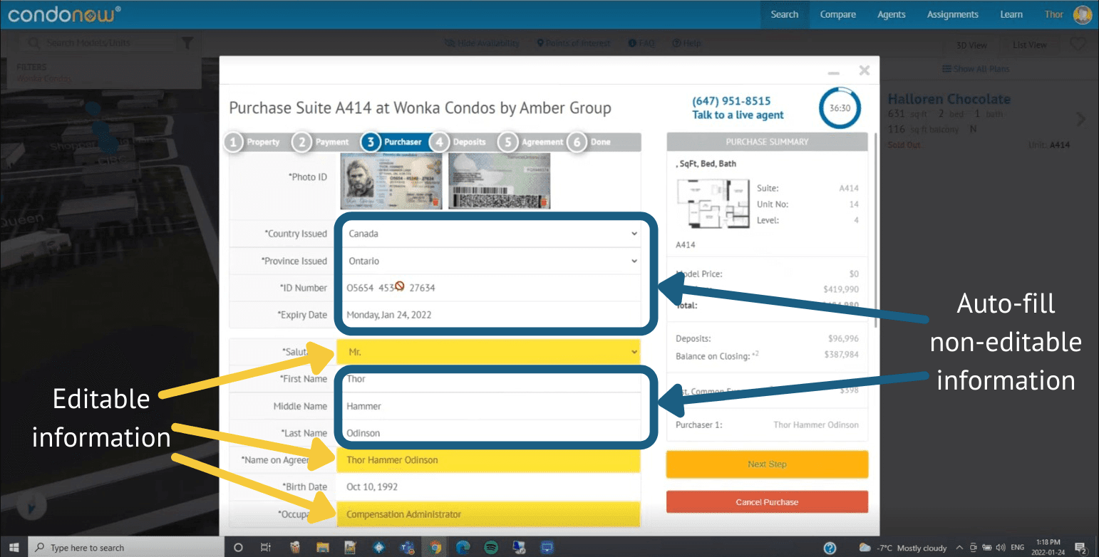Switch to List View
The height and width of the screenshot is (557, 1099).
pyautogui.click(x=1030, y=45)
